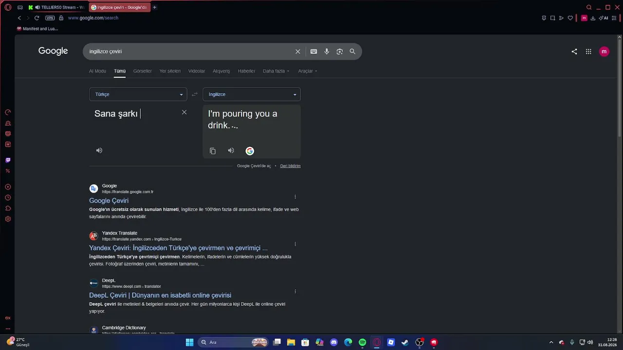Viewport: 623px width, 350px height.
Task: Start voice search with the microphone icon
Action: 327,52
